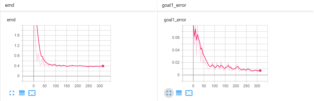Click the final data point on goal1_error curve

click(x=260, y=71)
